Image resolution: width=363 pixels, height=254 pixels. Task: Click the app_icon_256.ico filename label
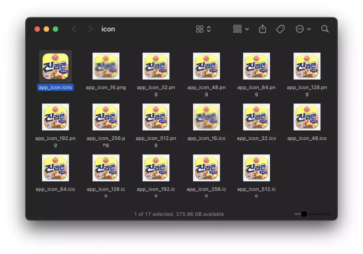pos(206,192)
